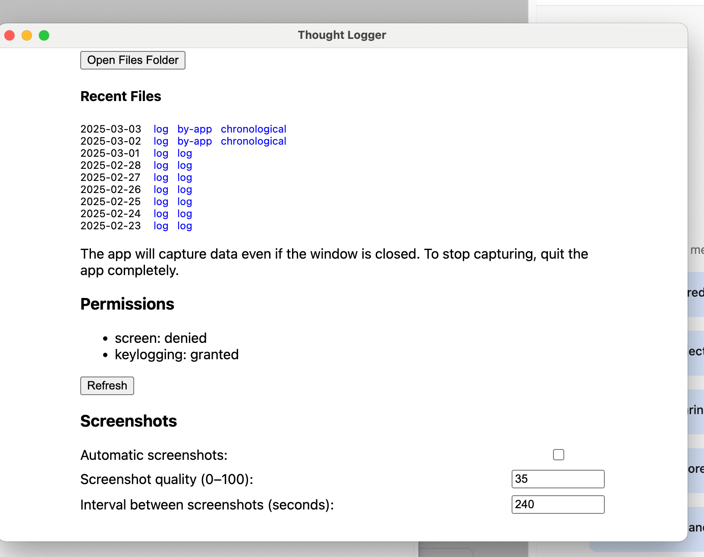Select the date text 2025-03-03
Viewport: 704px width, 557px height.
(x=111, y=129)
